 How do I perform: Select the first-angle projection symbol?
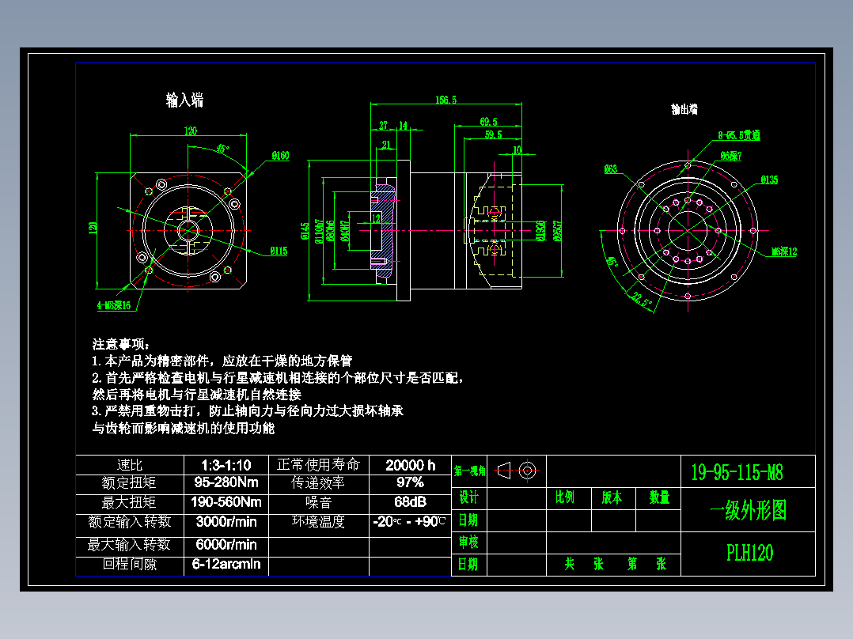click(516, 471)
